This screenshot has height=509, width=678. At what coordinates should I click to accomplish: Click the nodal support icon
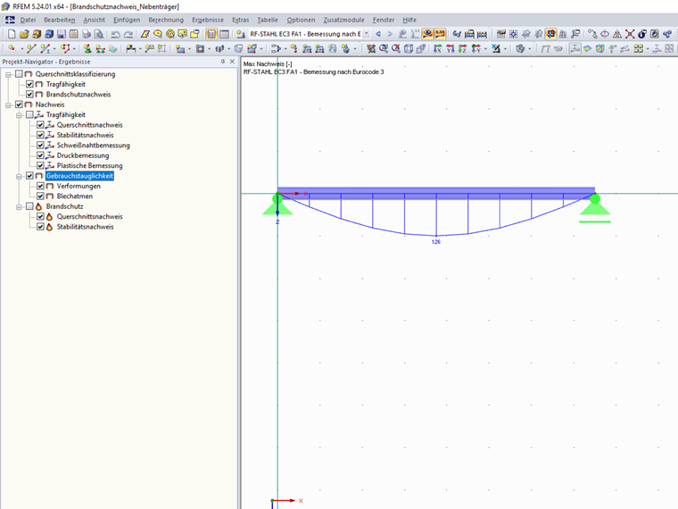87,48
